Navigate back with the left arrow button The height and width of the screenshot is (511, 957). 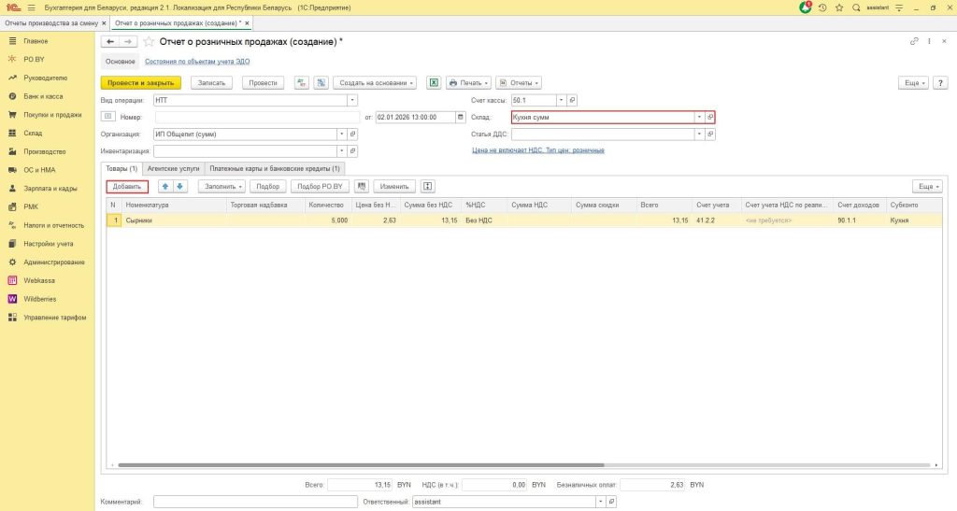[110, 42]
